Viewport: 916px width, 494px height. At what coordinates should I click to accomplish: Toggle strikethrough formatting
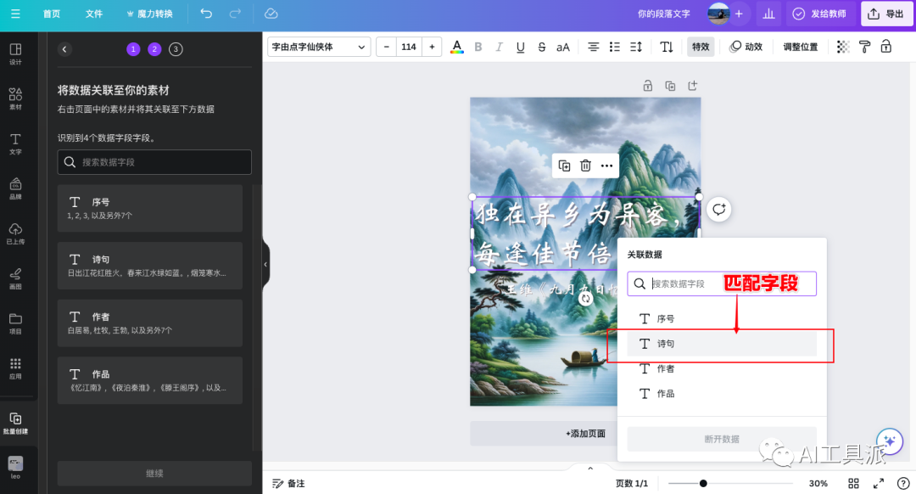tap(541, 47)
